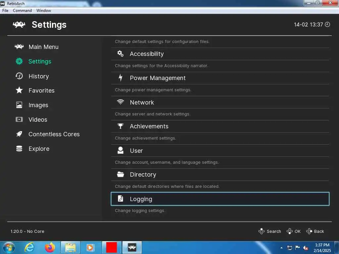
Task: Click the Power Management lightning icon
Action: coord(121,78)
